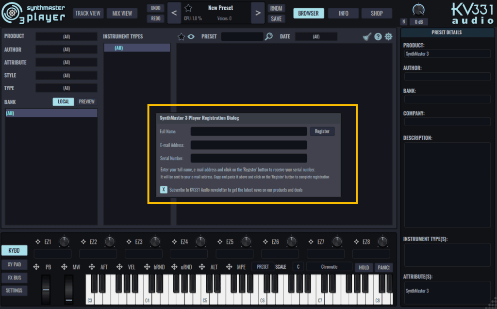The height and width of the screenshot is (309, 497).
Task: Go to the next preset arrow
Action: (x=258, y=13)
